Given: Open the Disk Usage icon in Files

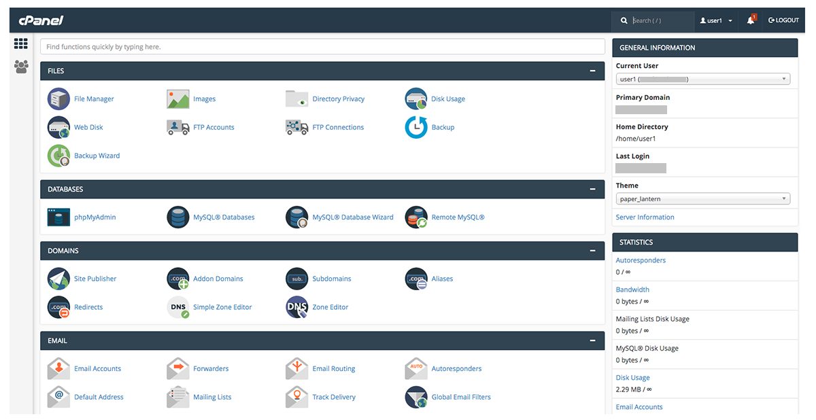Looking at the screenshot, I should tap(416, 99).
